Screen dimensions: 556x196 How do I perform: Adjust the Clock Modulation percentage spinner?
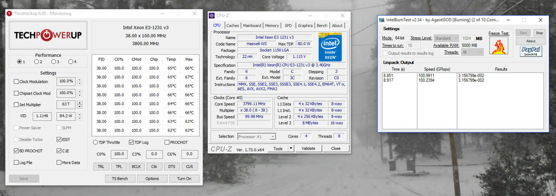[79, 82]
